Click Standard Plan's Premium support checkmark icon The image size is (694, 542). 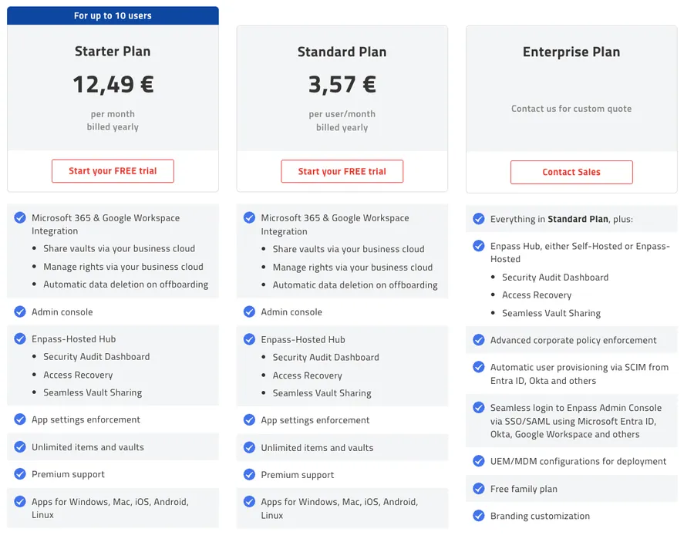tap(249, 474)
